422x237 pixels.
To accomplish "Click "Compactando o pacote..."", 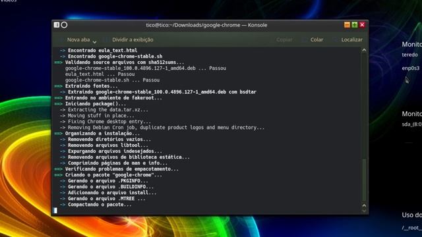I will [x=100, y=204].
